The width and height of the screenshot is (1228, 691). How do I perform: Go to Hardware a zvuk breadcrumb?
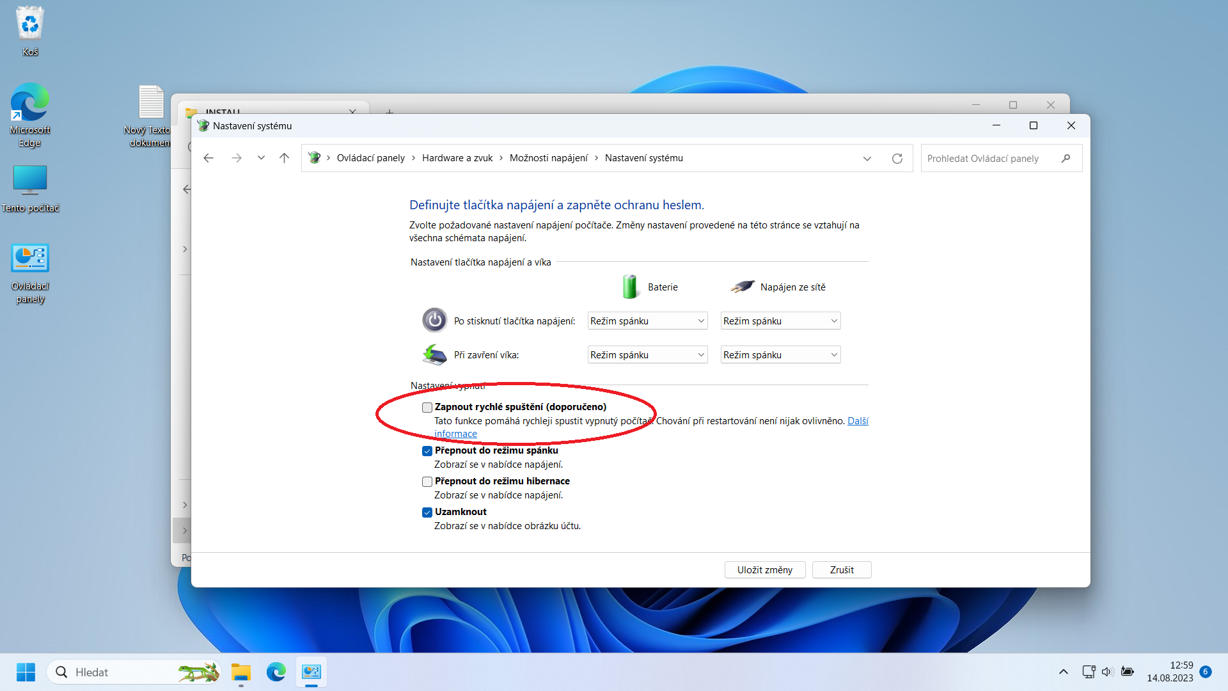click(457, 158)
